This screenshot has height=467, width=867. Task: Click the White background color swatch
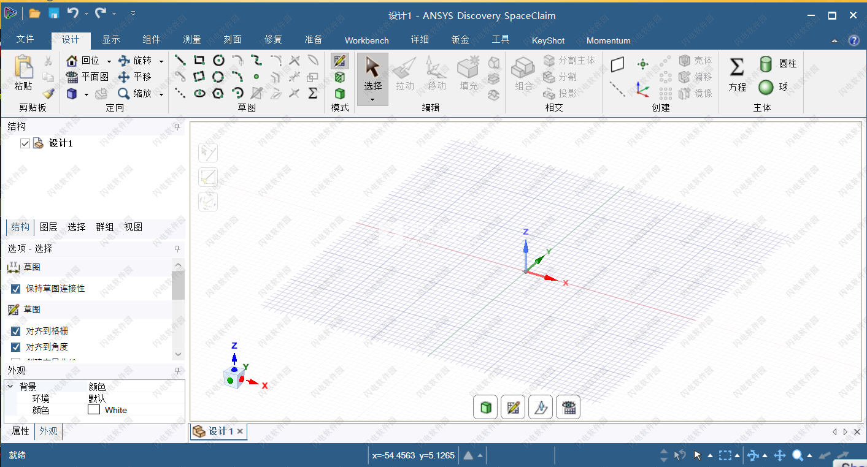[x=94, y=410]
